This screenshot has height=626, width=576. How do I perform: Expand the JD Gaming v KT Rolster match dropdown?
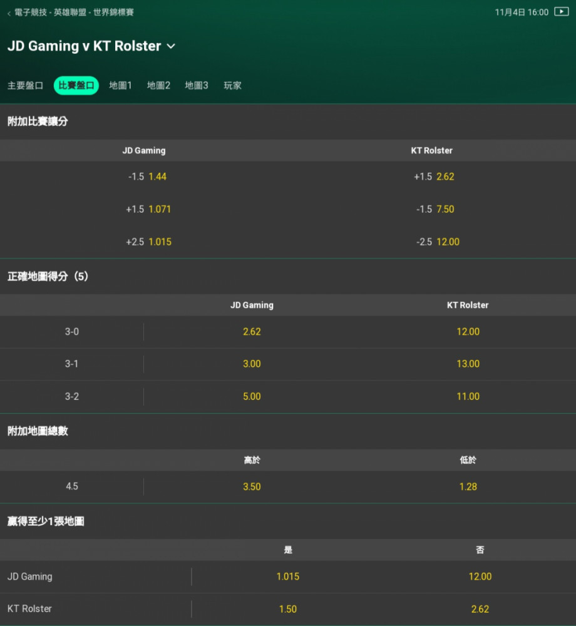(171, 46)
